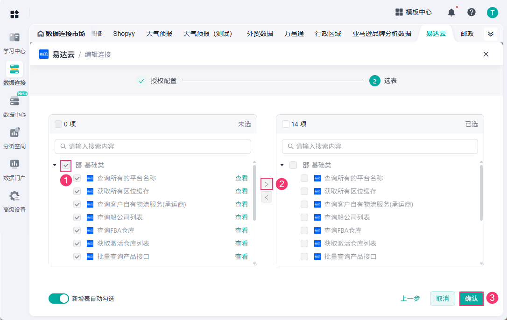Move selected items left with the < arrow
The width and height of the screenshot is (507, 320).
point(267,197)
